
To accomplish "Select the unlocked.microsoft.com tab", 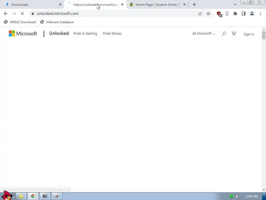I will 95,5.
